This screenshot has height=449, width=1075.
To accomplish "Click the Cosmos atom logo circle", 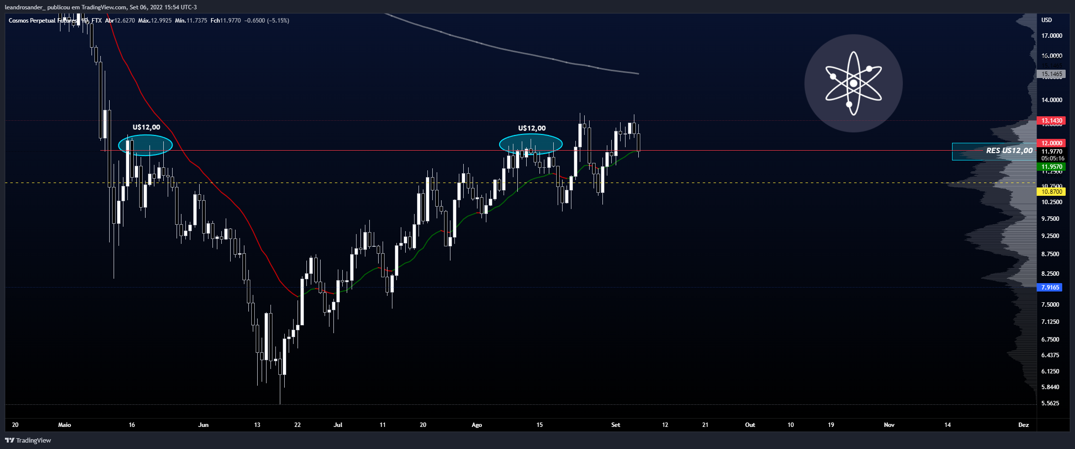I will [853, 83].
